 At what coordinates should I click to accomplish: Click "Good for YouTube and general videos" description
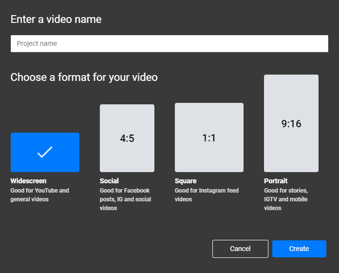40,195
